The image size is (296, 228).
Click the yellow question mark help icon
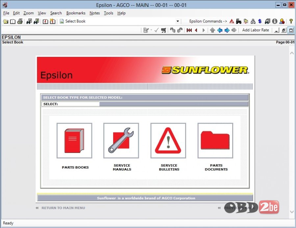[x=291, y=21]
